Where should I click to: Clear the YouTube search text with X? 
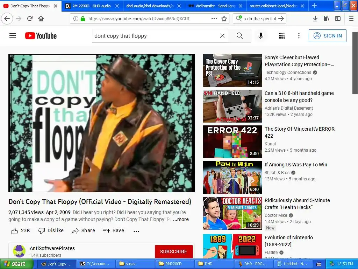[x=222, y=36]
